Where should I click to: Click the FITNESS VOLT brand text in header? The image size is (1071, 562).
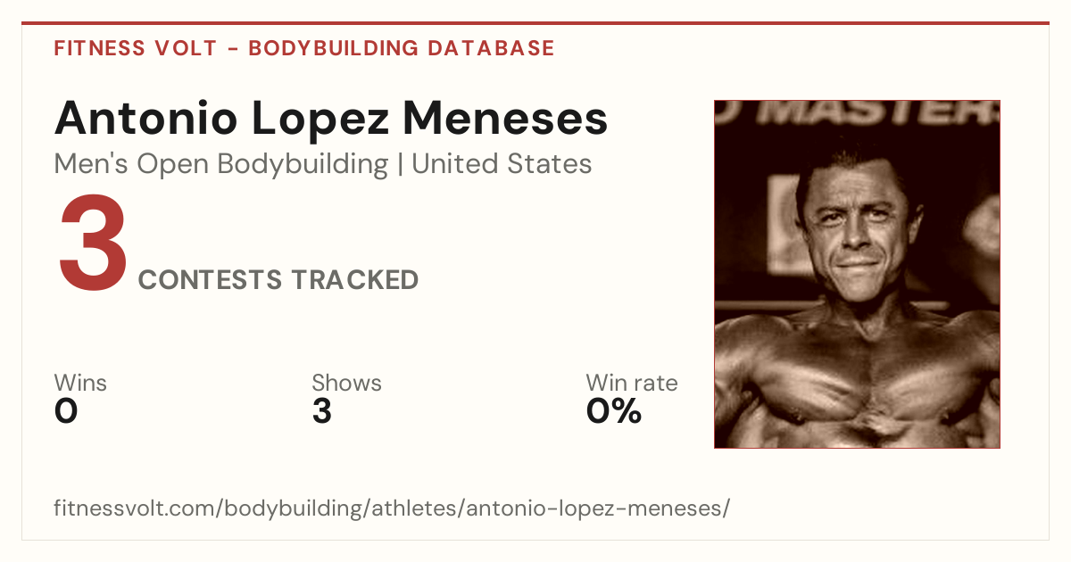point(135,48)
